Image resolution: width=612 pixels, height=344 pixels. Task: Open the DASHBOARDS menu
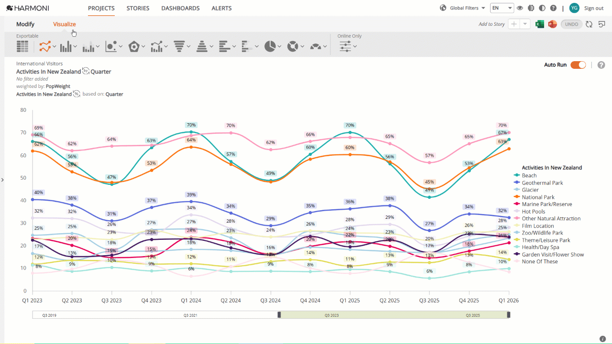point(180,8)
